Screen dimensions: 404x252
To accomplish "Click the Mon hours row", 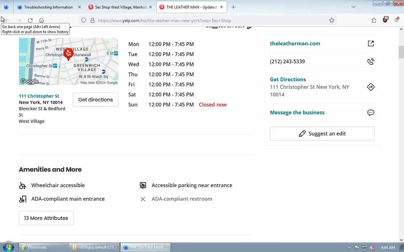I will tap(161, 44).
